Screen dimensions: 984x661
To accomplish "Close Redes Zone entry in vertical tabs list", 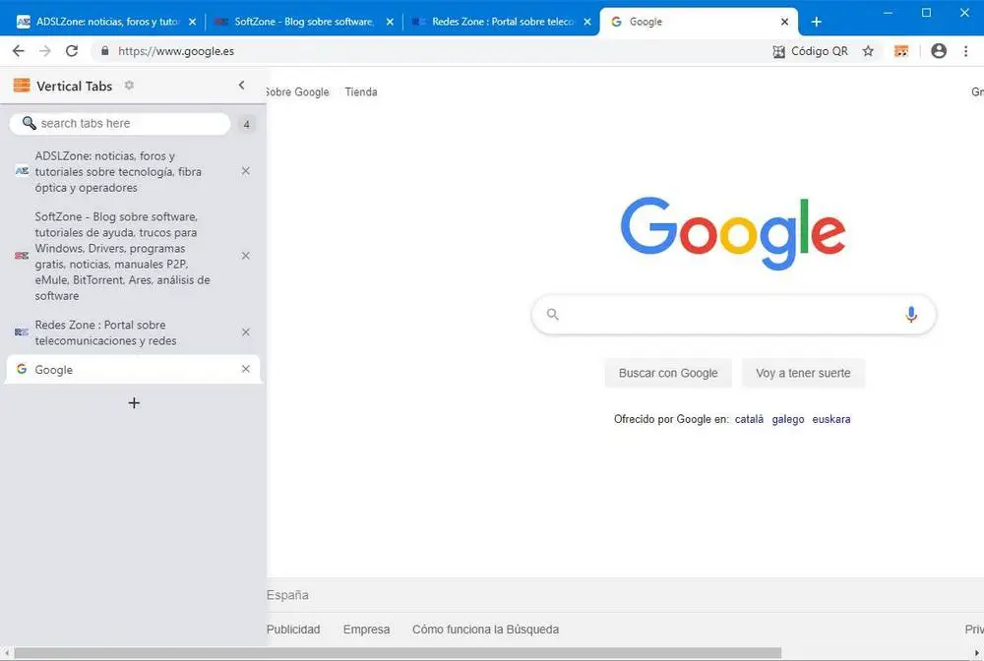I will (x=246, y=331).
